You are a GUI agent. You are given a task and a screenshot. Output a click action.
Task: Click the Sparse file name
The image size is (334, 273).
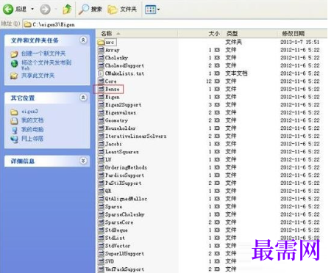pos(113,207)
